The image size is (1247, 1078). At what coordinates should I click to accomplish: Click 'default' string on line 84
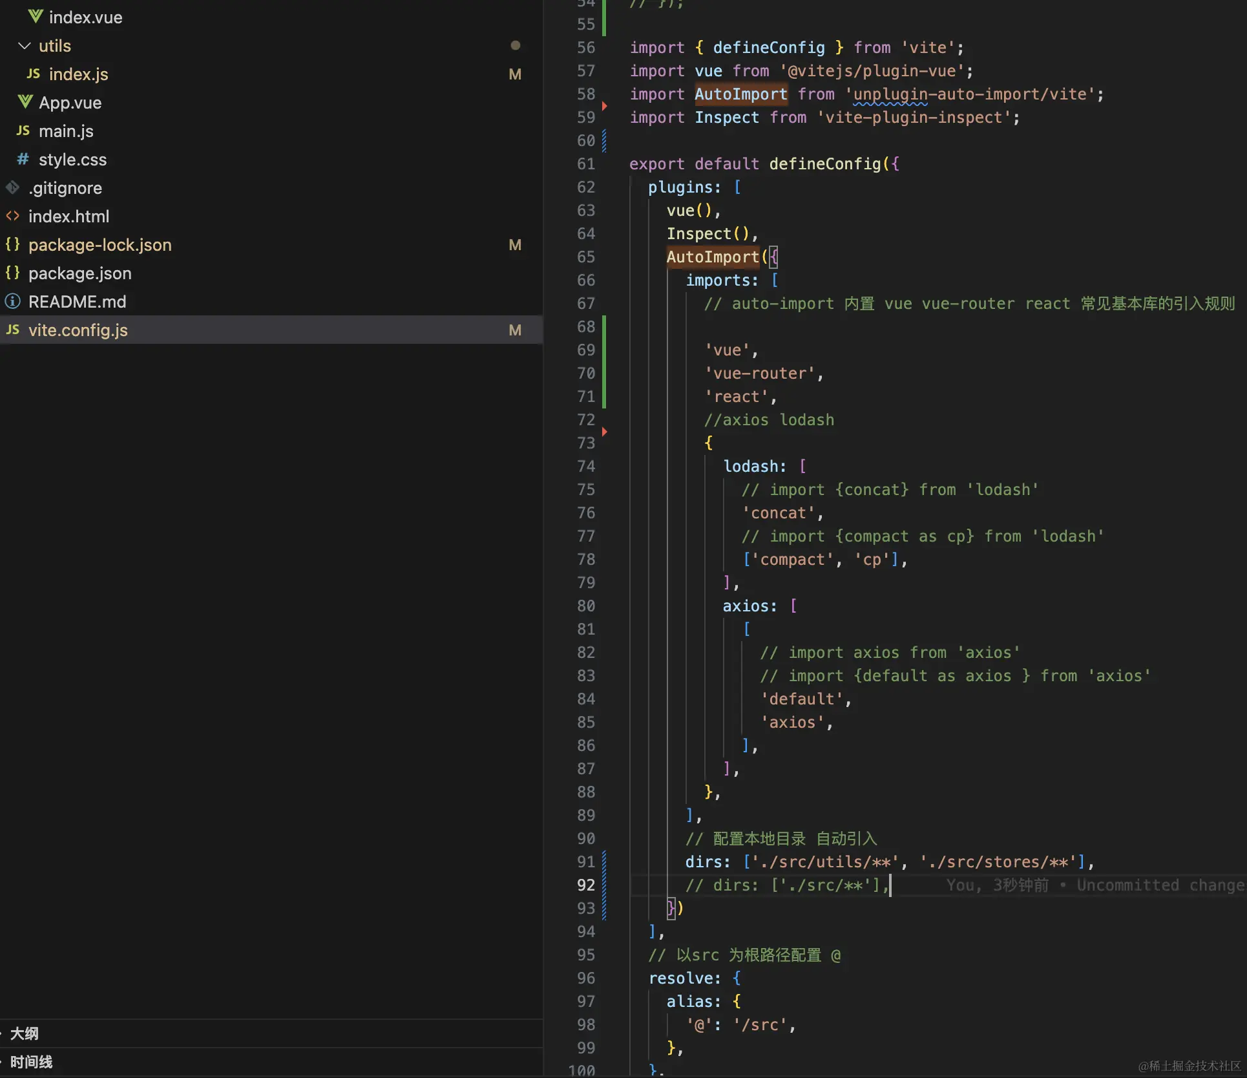point(802,699)
